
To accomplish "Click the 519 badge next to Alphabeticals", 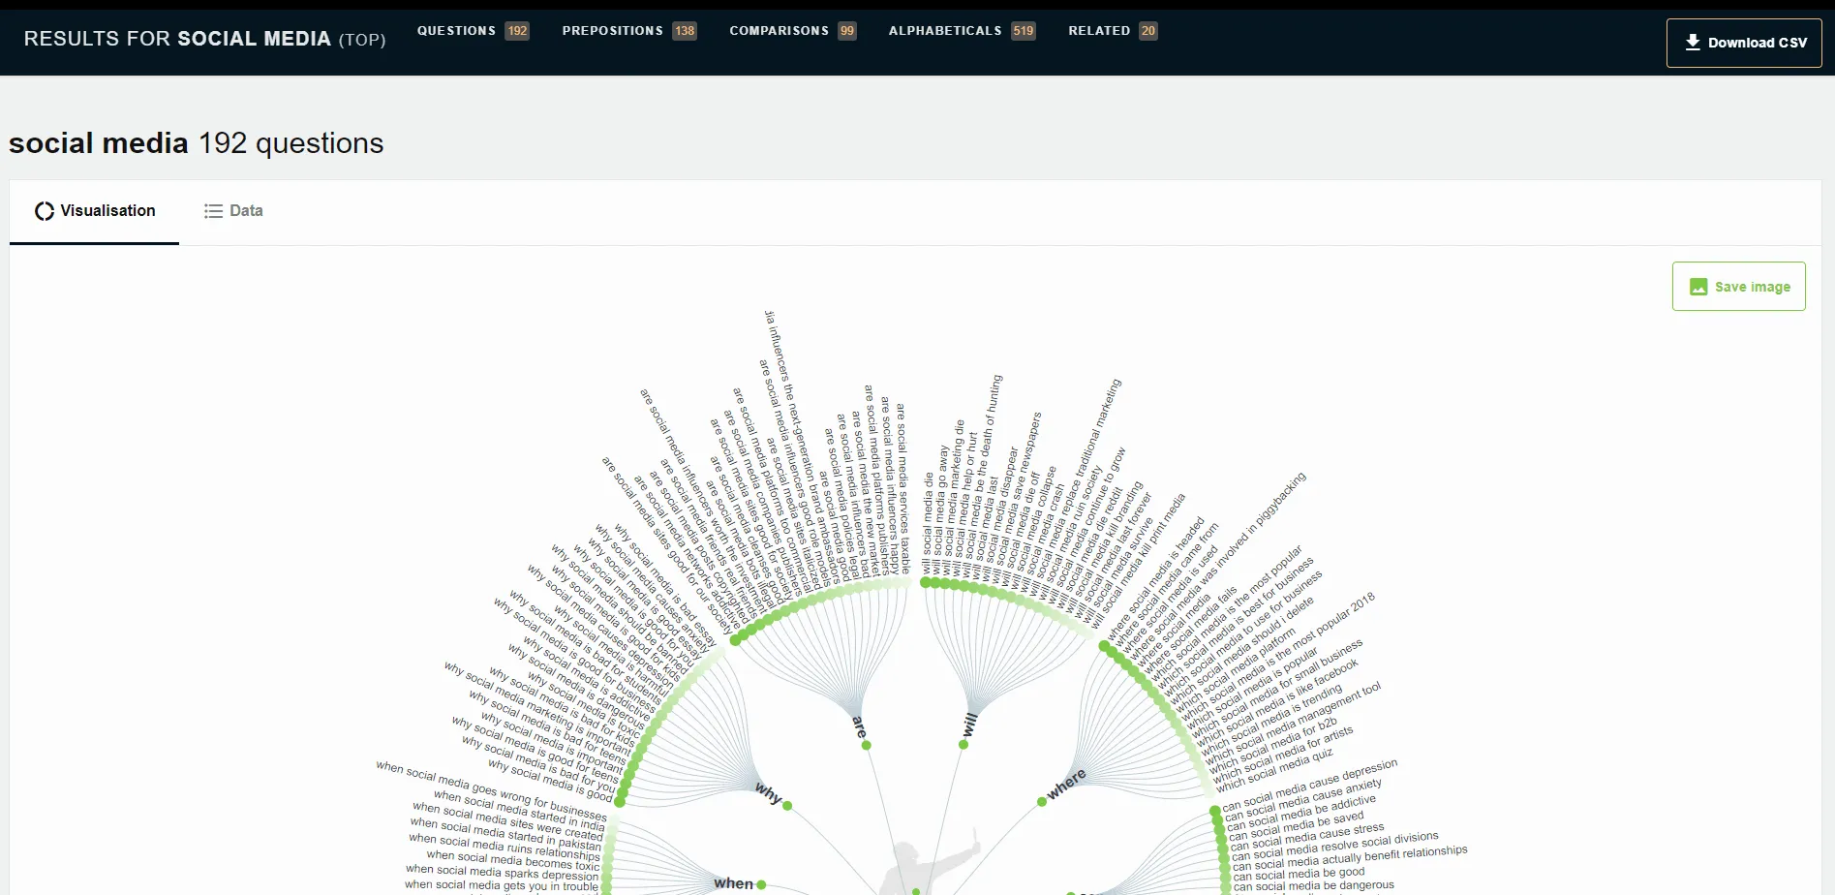I will [1023, 31].
